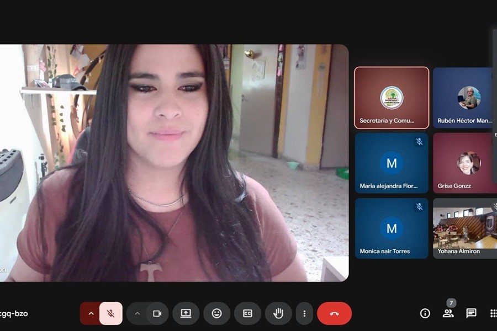
Task: Expand video settings chevron beside camera
Action: 137,313
